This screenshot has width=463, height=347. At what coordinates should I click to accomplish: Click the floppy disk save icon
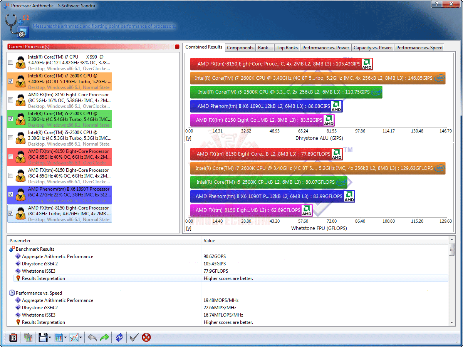(x=43, y=338)
